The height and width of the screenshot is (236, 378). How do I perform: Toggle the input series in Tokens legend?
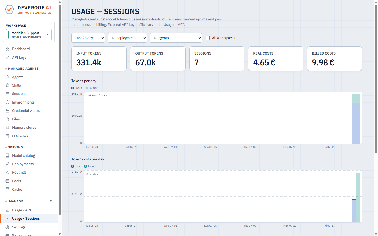point(77,88)
